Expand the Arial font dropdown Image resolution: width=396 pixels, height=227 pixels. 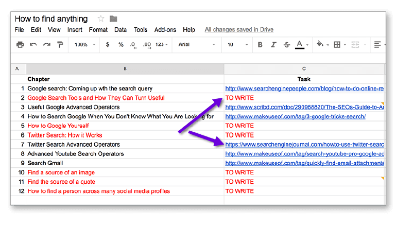tap(198, 45)
